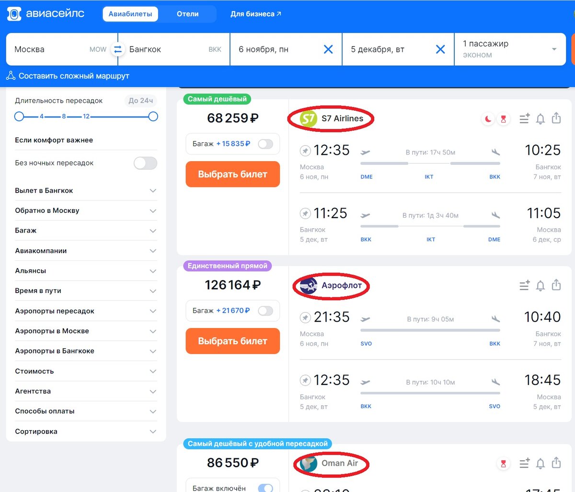Click the Бангкок destination field

pos(174,49)
